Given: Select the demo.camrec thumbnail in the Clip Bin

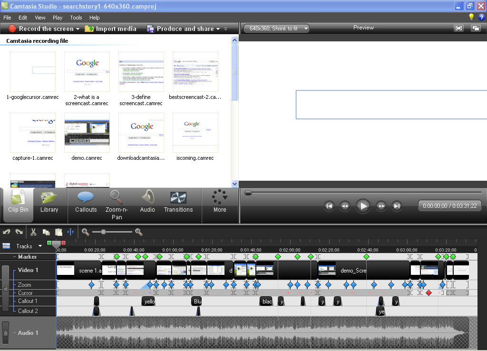Looking at the screenshot, I should click(87, 132).
